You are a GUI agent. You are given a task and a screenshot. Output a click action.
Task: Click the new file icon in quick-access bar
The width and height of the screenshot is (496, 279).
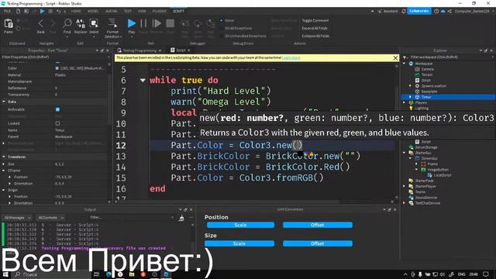click(x=18, y=11)
